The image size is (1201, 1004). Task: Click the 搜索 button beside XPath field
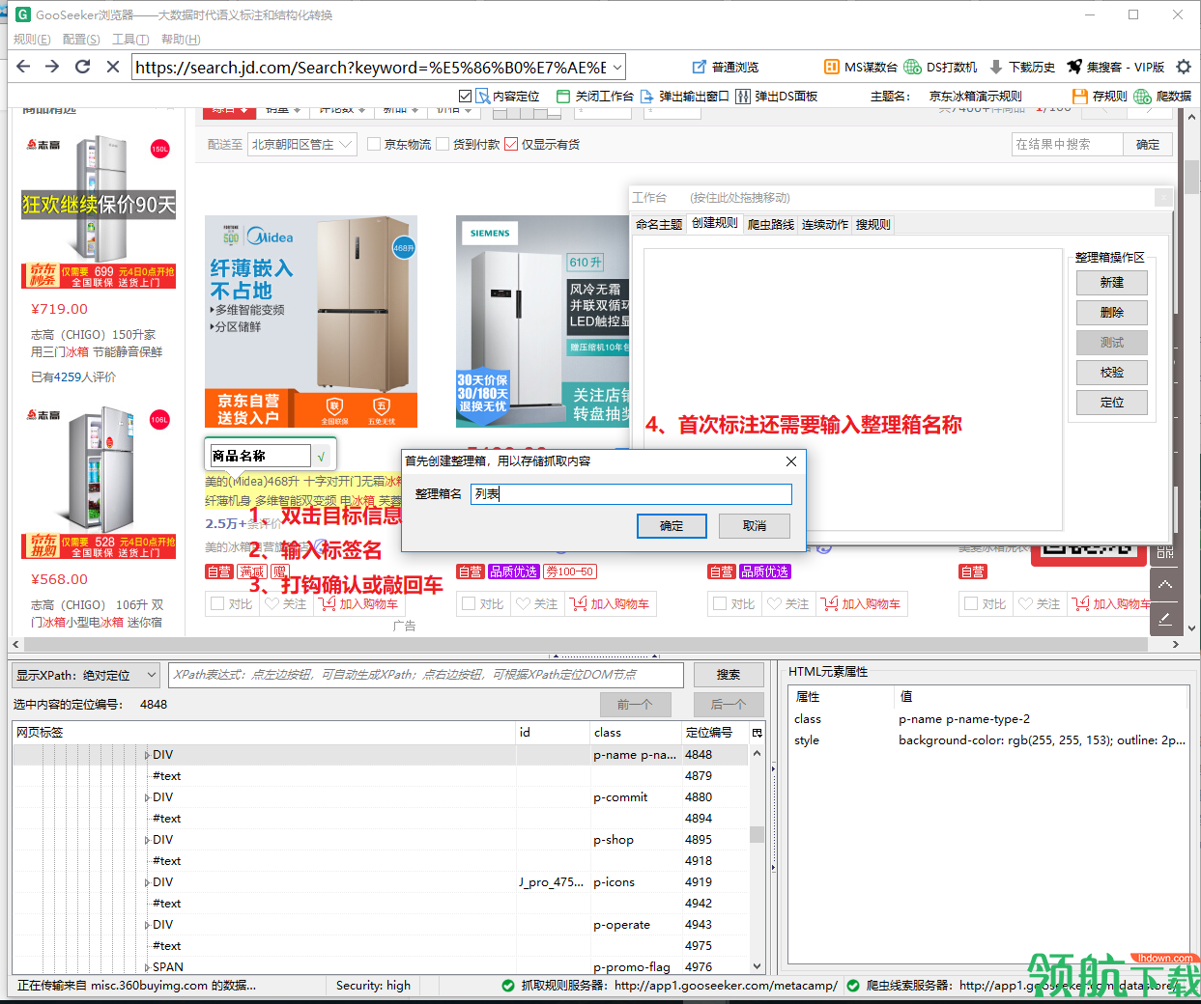point(729,675)
